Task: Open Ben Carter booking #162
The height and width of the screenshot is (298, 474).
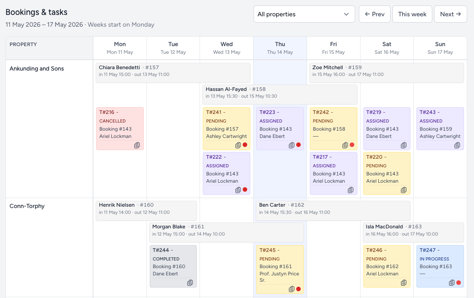Action: [333, 211]
